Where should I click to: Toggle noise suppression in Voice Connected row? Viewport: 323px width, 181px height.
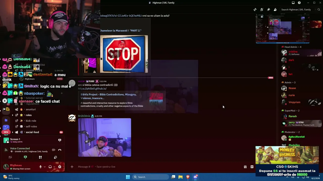point(53,150)
